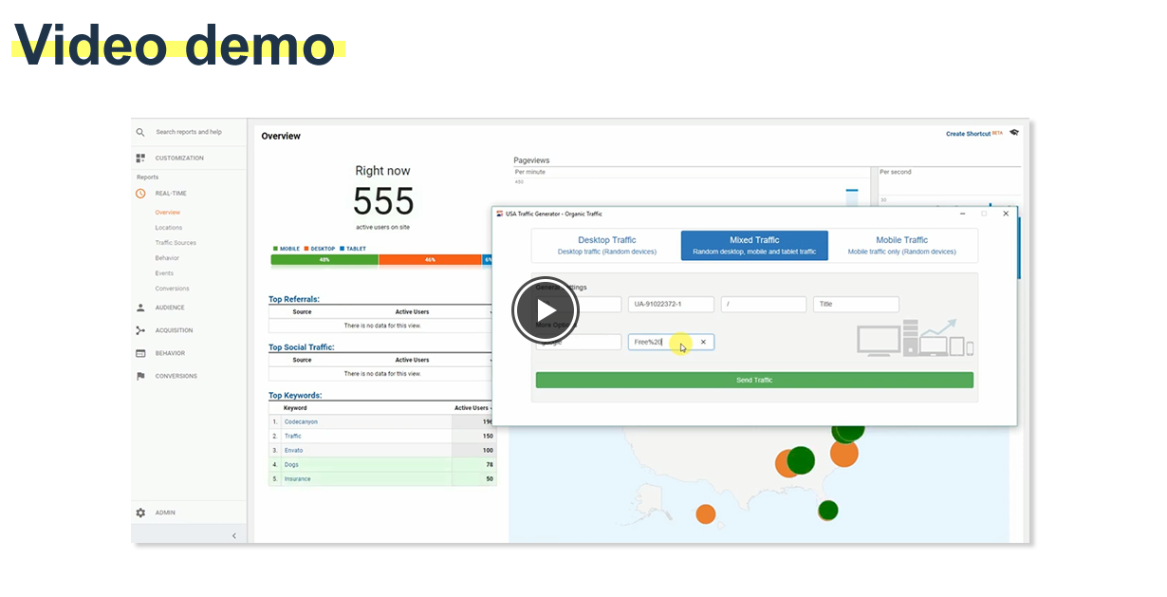Image resolution: width=1167 pixels, height=597 pixels.
Task: Click the Top Keywords heading
Action: point(295,395)
